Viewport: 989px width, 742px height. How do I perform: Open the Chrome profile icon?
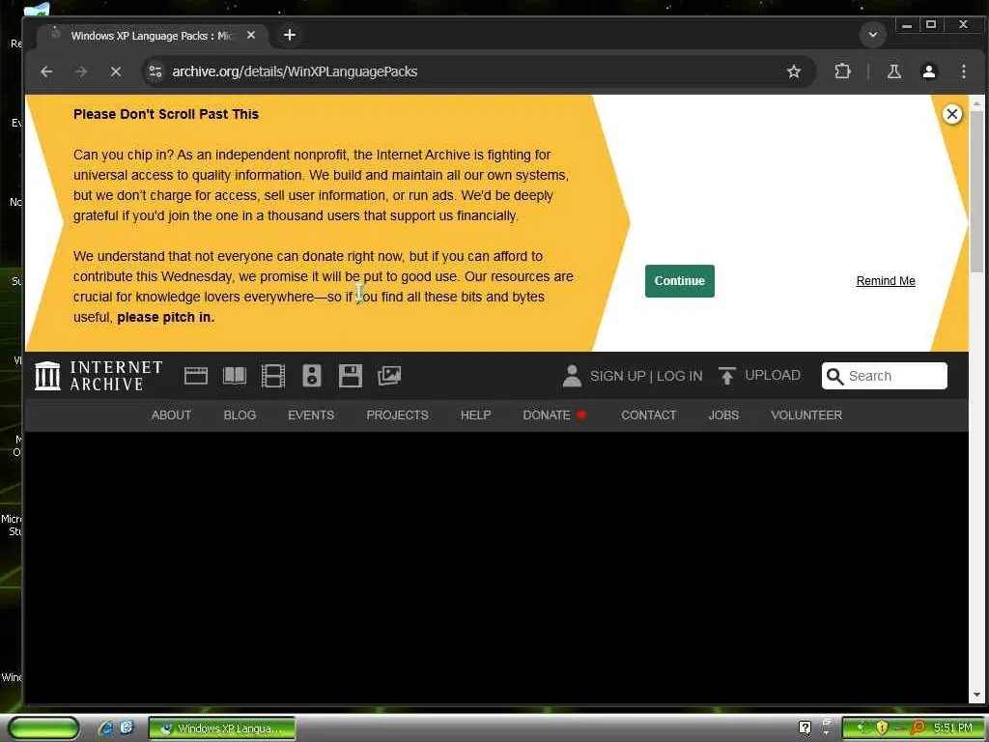click(x=928, y=71)
